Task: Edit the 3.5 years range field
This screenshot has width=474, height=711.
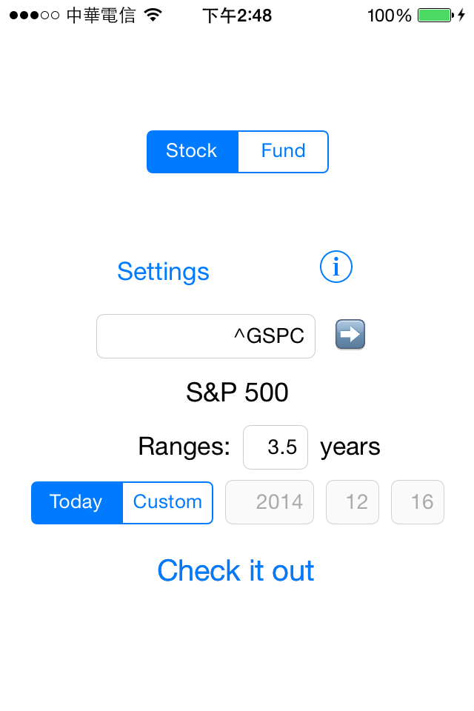Action: pyautogui.click(x=276, y=447)
